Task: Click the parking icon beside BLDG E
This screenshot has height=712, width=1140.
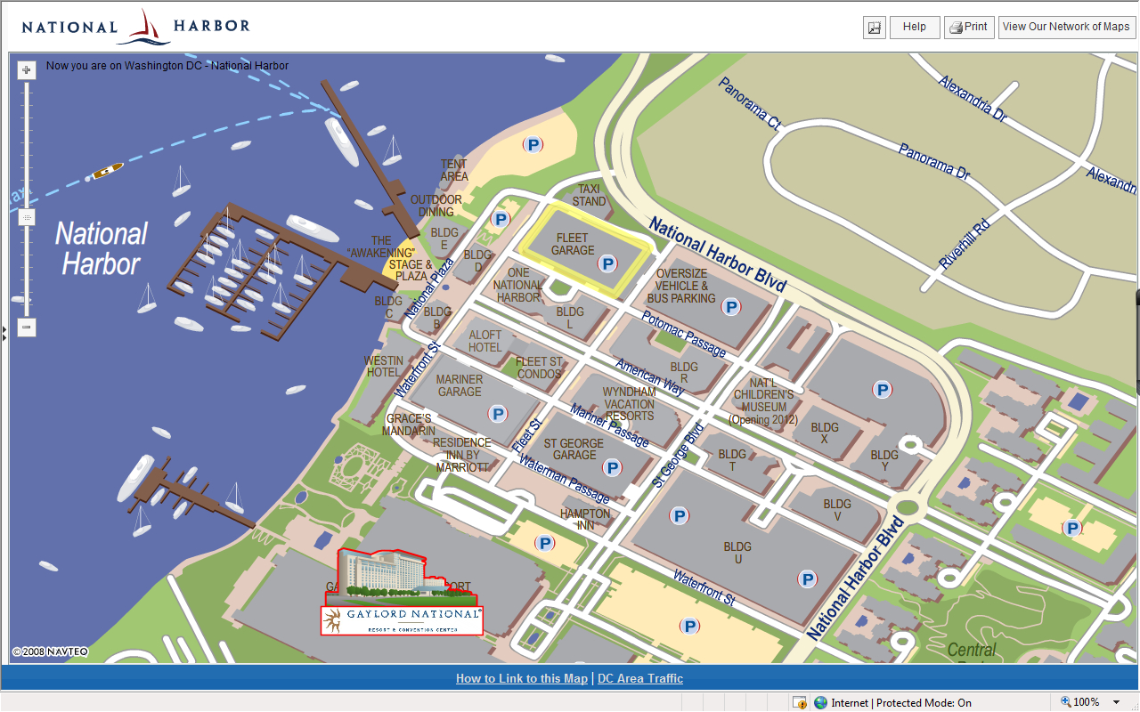Action: point(501,219)
